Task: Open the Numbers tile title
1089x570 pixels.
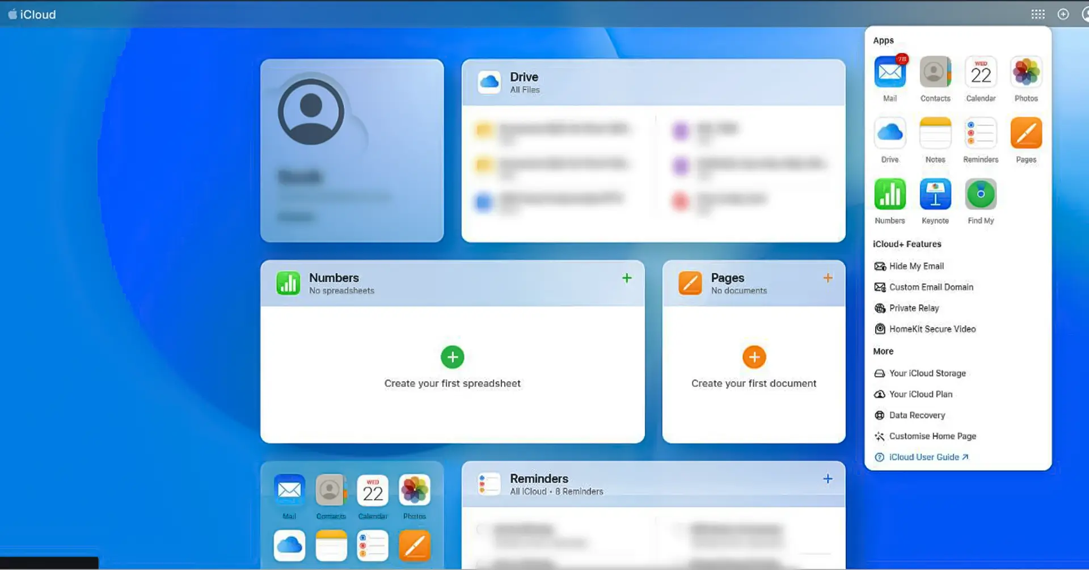Action: 334,278
